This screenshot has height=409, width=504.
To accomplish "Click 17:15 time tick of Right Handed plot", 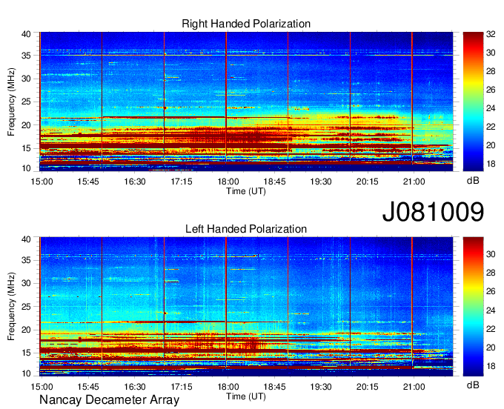I will [182, 182].
